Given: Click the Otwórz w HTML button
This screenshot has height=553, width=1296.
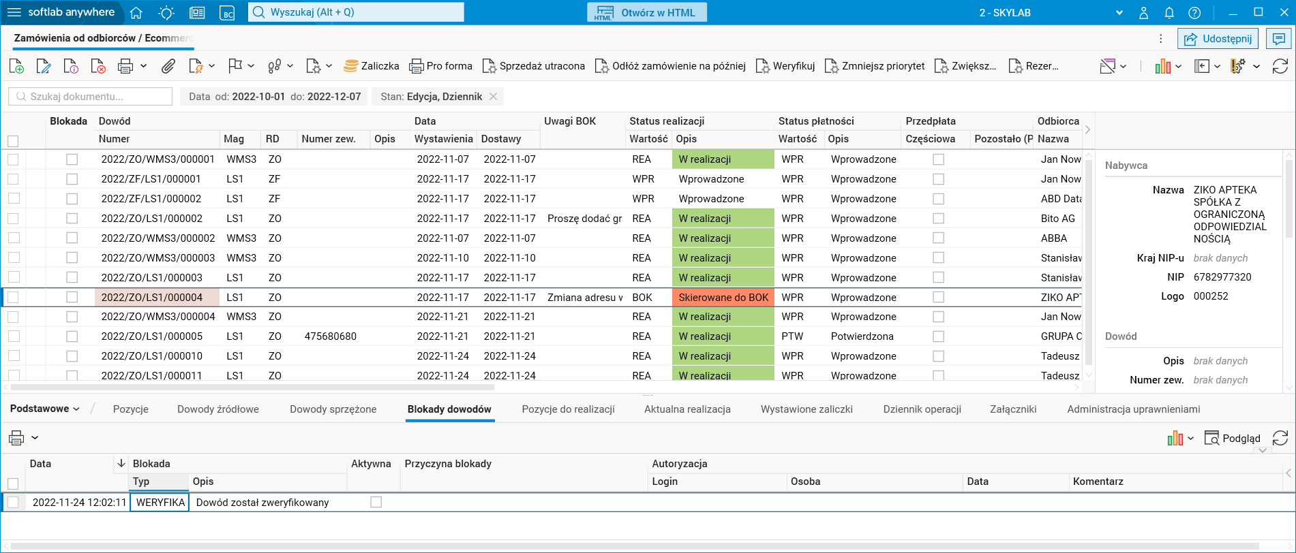Looking at the screenshot, I should click(x=646, y=12).
